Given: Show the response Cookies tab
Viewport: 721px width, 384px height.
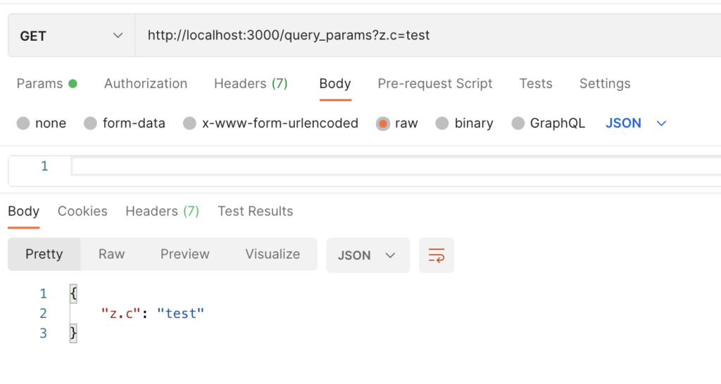Looking at the screenshot, I should (x=82, y=211).
